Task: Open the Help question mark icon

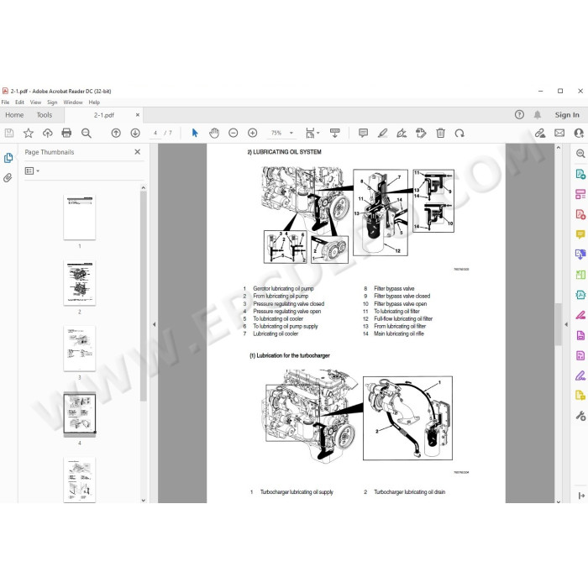Action: [519, 115]
